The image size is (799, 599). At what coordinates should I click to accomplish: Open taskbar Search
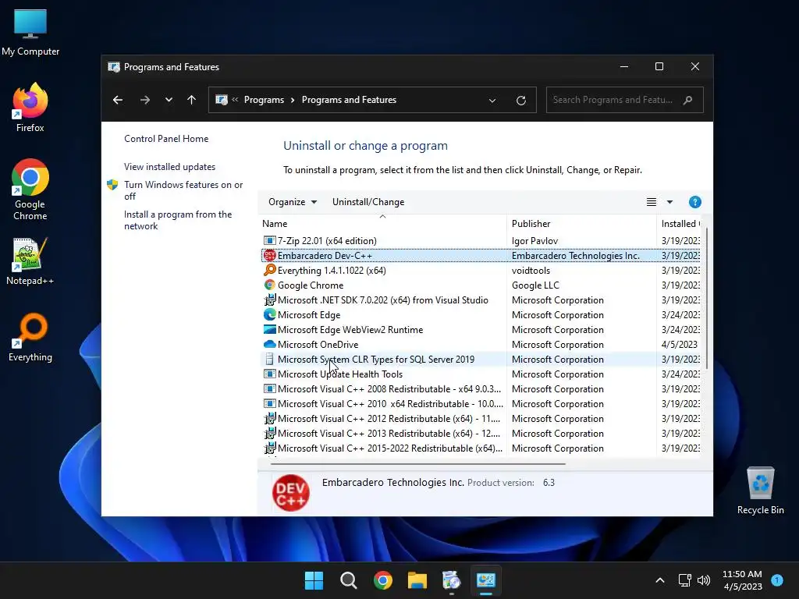[349, 580]
